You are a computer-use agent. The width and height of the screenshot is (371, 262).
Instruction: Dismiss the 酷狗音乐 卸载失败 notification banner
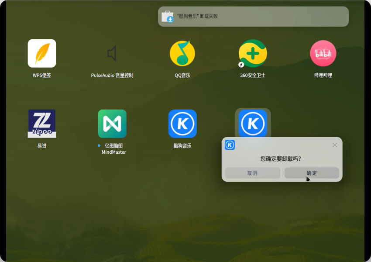(253, 16)
